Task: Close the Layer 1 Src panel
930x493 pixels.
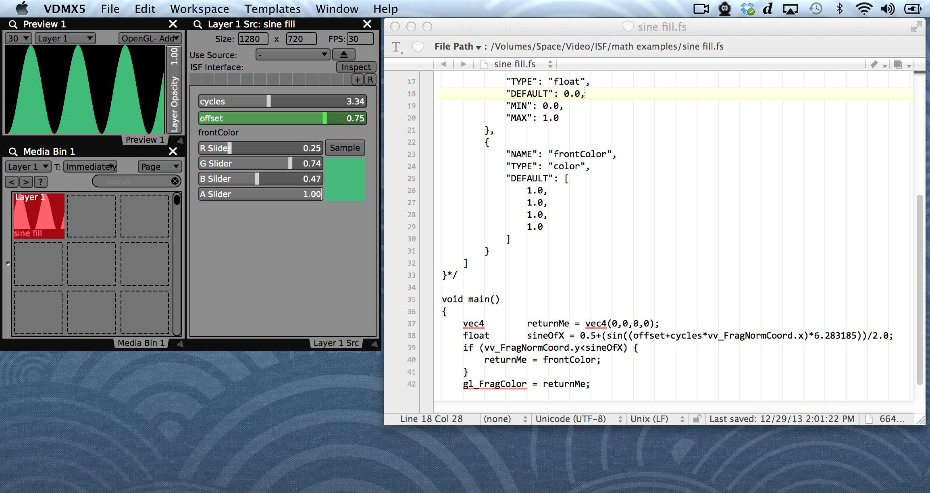Action: (x=367, y=24)
